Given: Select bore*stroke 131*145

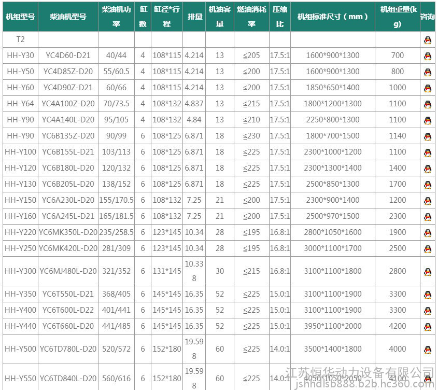Looking at the screenshot, I should 167,271.
